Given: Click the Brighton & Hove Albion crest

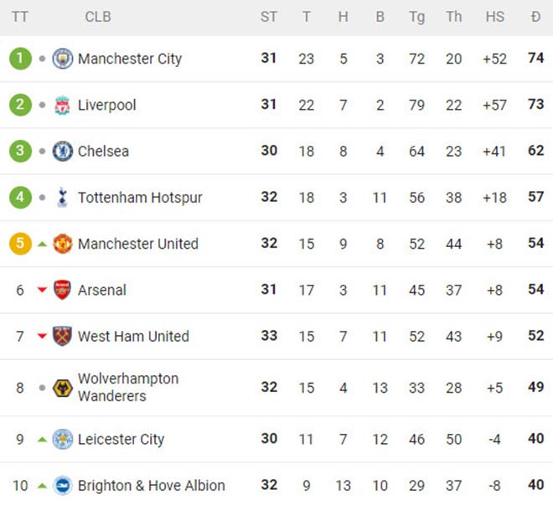Looking at the screenshot, I should tap(63, 485).
